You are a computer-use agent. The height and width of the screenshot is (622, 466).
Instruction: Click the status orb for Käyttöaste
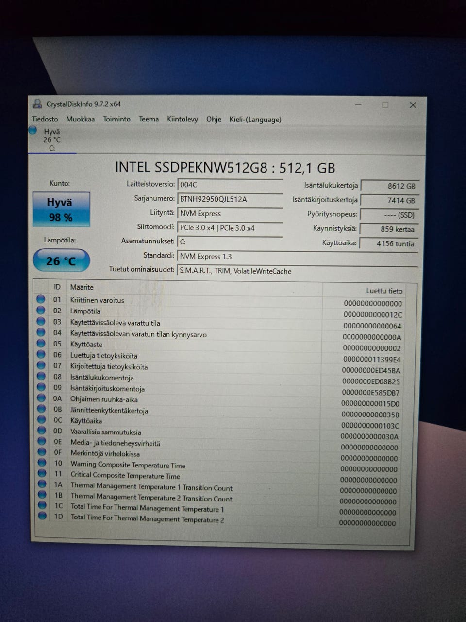coord(41,344)
